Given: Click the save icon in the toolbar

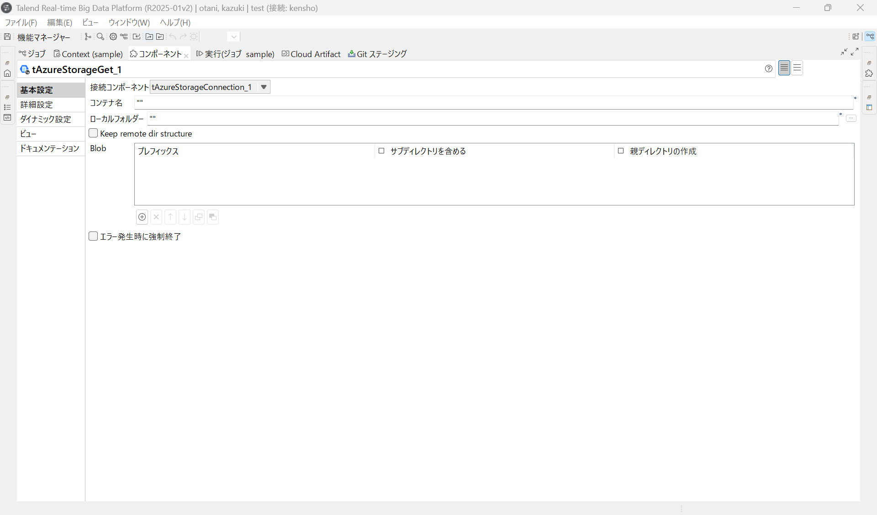Looking at the screenshot, I should (7, 37).
